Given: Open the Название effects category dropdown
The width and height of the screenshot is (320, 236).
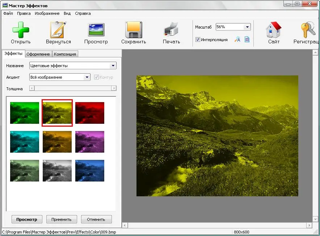Looking at the screenshot, I should 113,66.
